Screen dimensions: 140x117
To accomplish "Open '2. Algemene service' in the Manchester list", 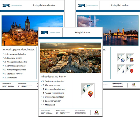I will click(13, 58).
